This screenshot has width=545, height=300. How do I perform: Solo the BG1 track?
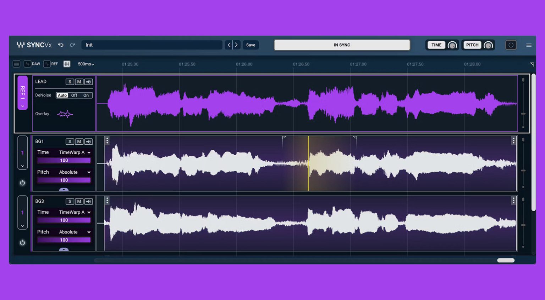click(x=70, y=142)
